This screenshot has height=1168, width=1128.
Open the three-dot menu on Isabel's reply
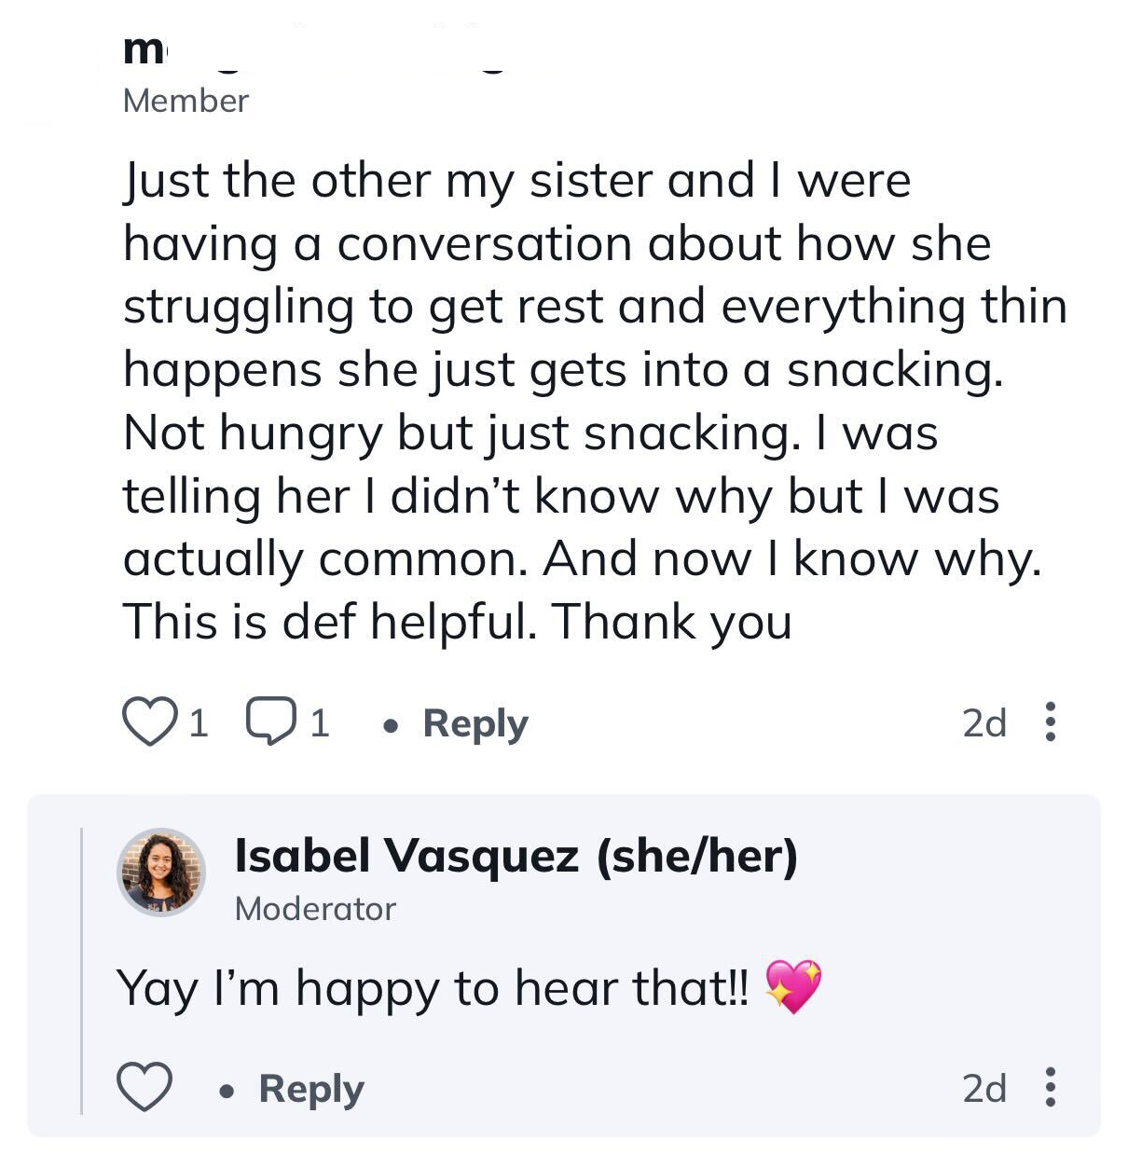click(1051, 1087)
